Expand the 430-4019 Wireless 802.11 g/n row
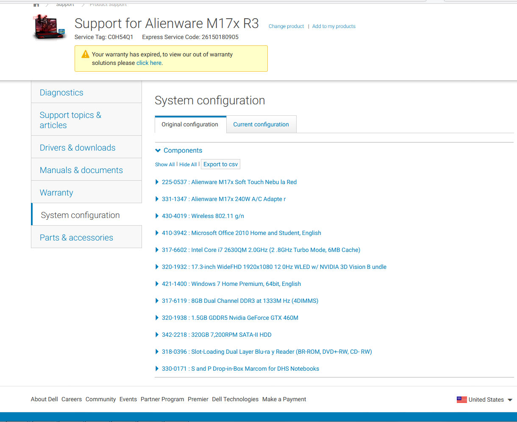 [157, 216]
